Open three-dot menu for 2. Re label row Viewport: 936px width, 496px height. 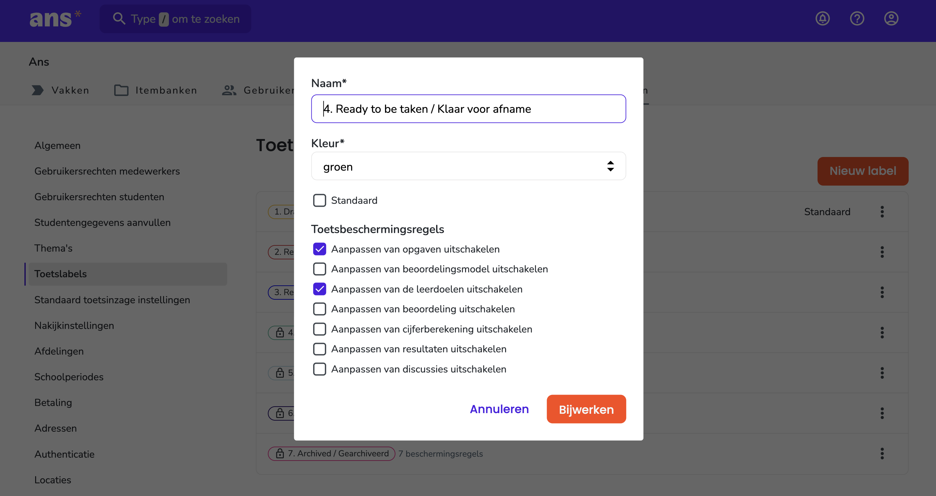(x=882, y=252)
